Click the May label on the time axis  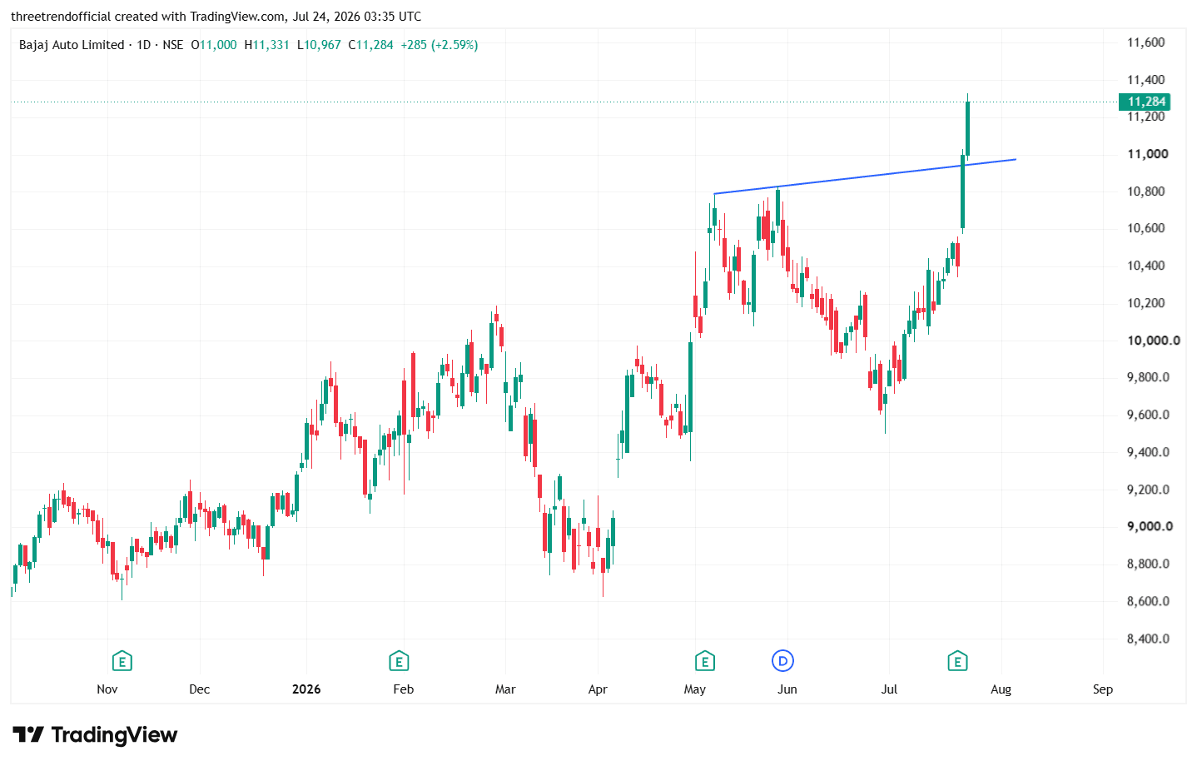[695, 689]
